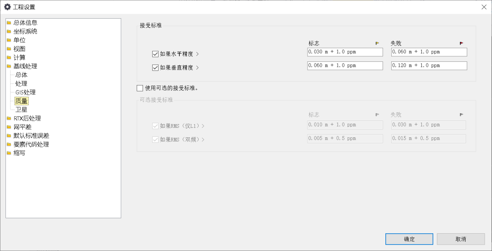Click the folder icon beside 缩写
The image size is (492, 251).
(x=9, y=153)
